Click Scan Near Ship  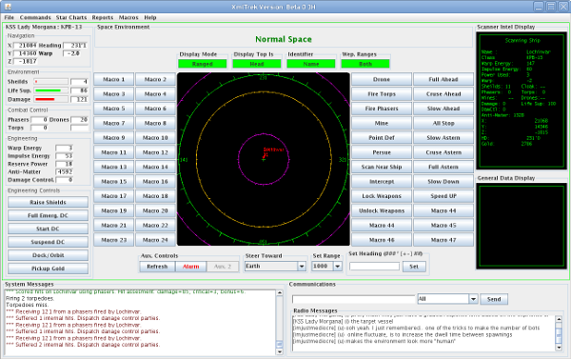[x=382, y=167]
